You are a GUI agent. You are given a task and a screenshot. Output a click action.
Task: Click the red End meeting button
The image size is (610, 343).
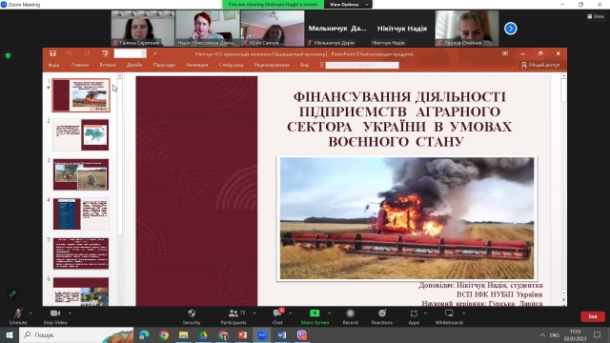tap(593, 316)
